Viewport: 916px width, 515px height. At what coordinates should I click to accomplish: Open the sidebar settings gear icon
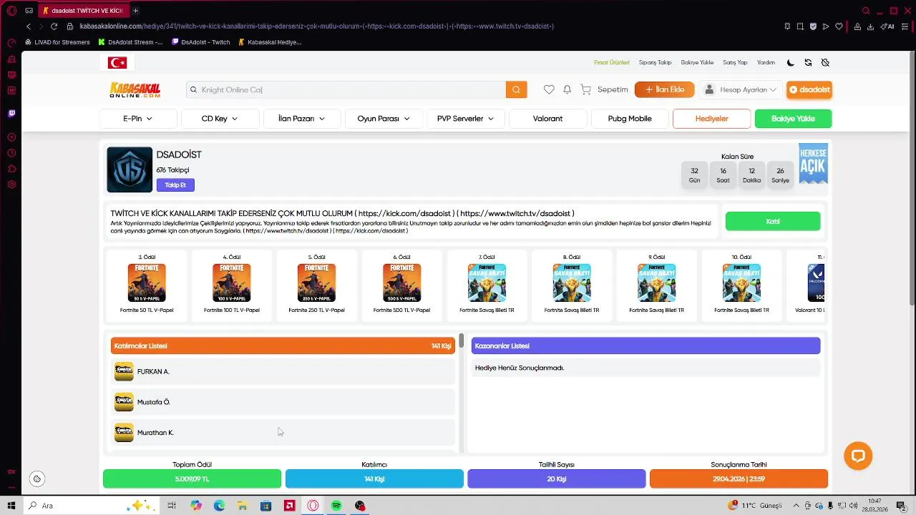coord(11,185)
